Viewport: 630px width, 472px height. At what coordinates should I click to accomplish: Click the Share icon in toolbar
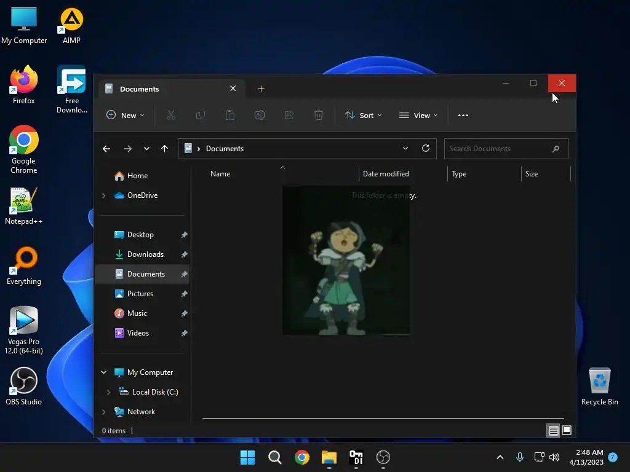(289, 115)
